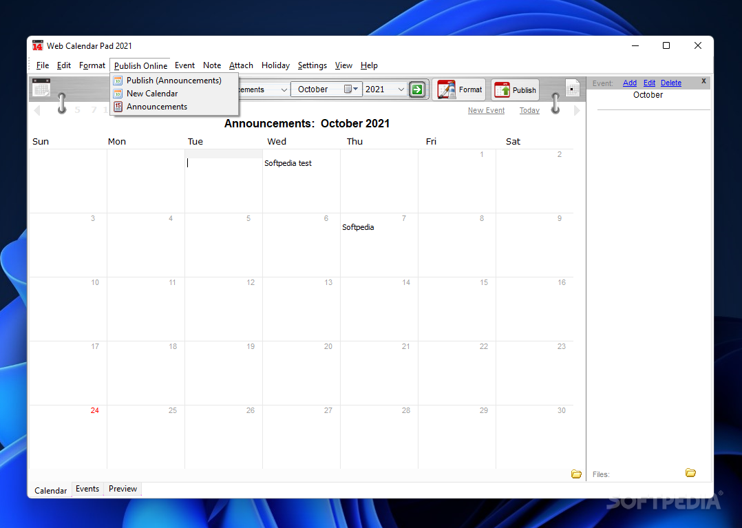Image resolution: width=742 pixels, height=528 pixels.
Task: Open the Settings menu
Action: [x=312, y=65]
